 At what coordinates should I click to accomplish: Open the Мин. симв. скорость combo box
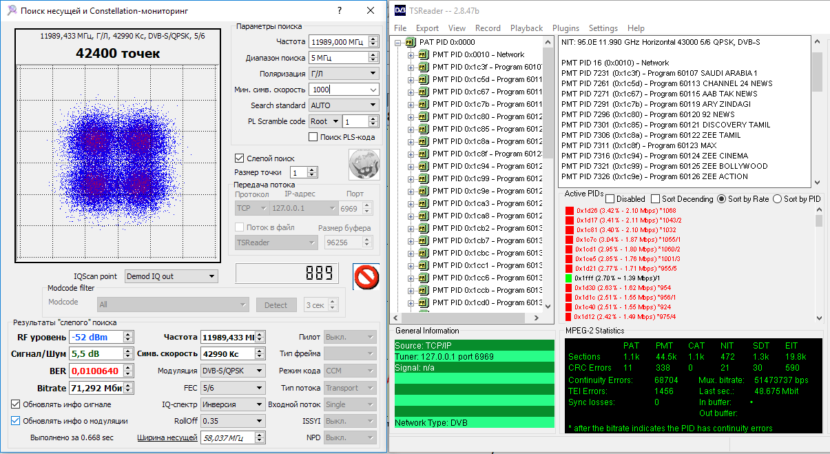coord(343,90)
